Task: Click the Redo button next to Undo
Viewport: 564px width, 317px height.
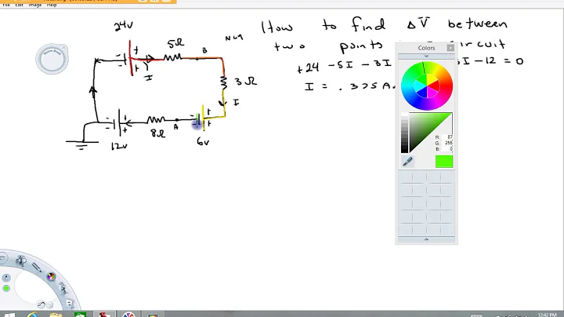Action: pyautogui.click(x=49, y=305)
